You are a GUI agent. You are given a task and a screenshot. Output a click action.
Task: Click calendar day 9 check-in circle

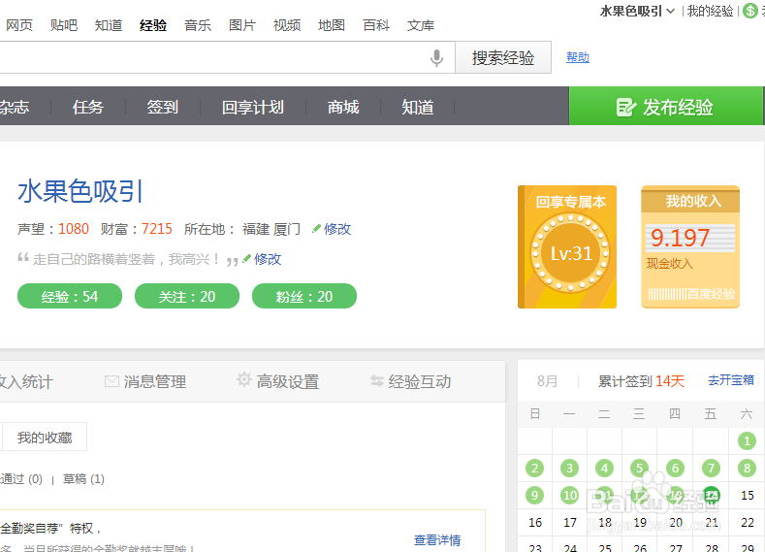click(534, 496)
